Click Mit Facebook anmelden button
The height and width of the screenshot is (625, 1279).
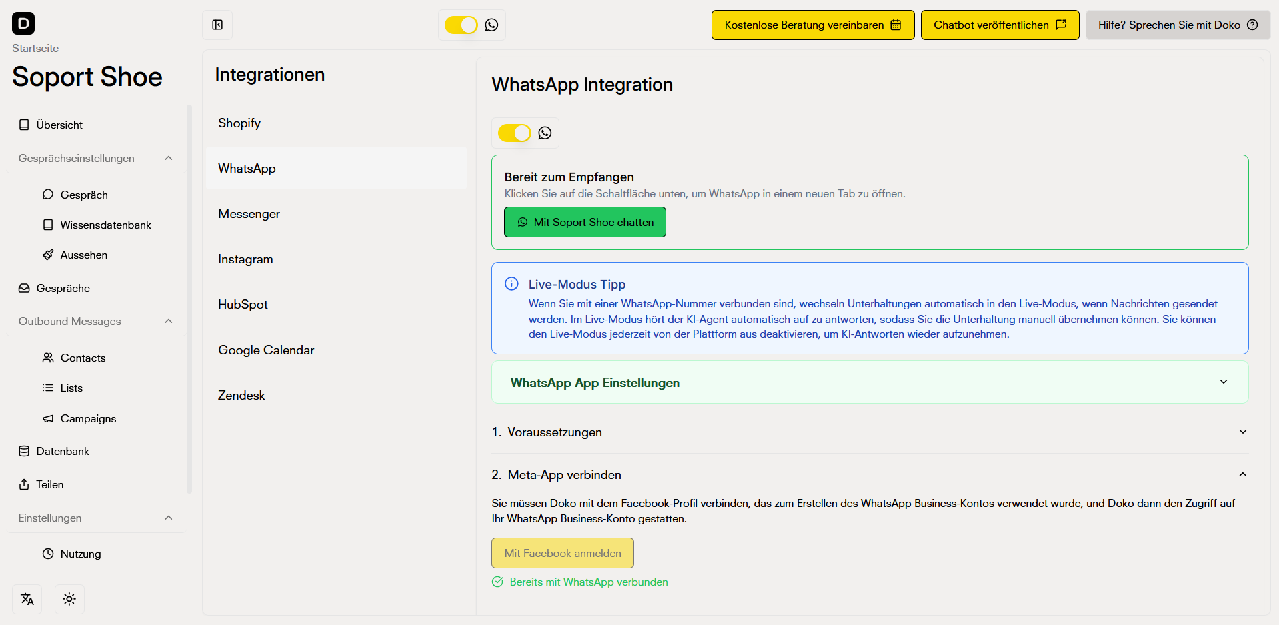pos(563,553)
